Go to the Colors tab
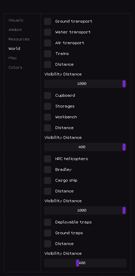 pyautogui.click(x=15, y=68)
